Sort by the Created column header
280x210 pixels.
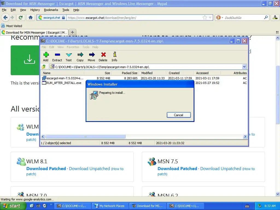click(180, 73)
